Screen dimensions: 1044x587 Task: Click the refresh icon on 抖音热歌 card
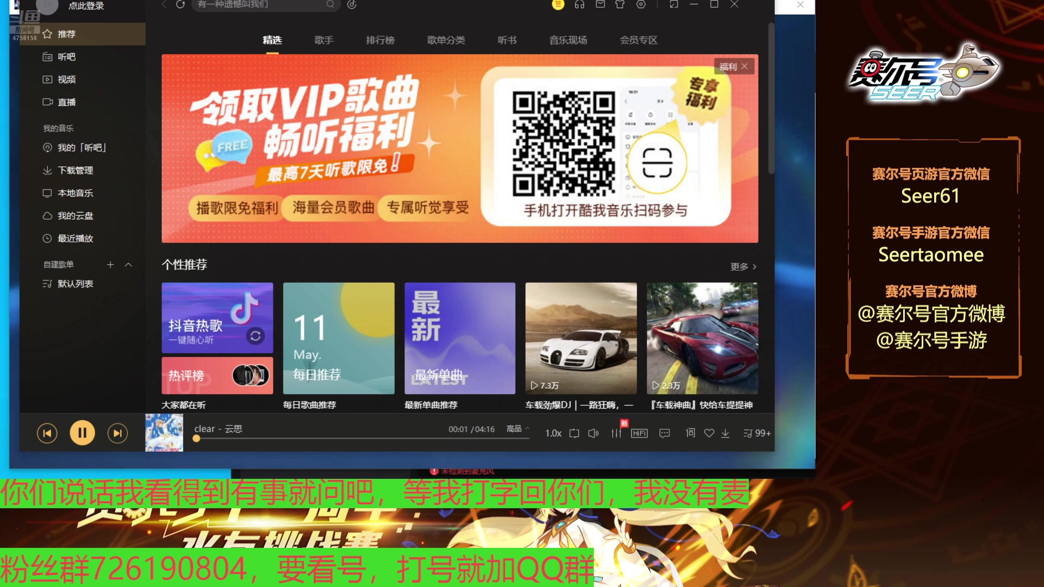tap(255, 336)
